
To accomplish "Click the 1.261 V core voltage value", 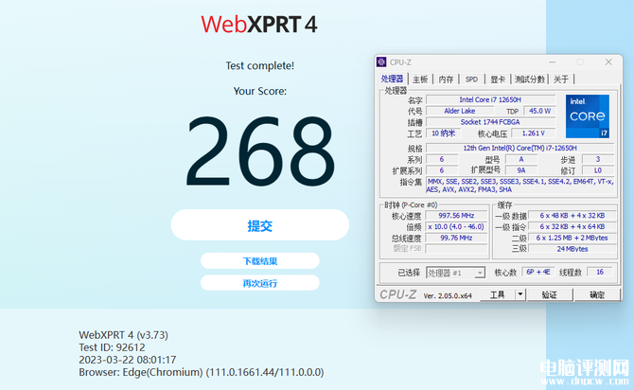I will click(534, 133).
